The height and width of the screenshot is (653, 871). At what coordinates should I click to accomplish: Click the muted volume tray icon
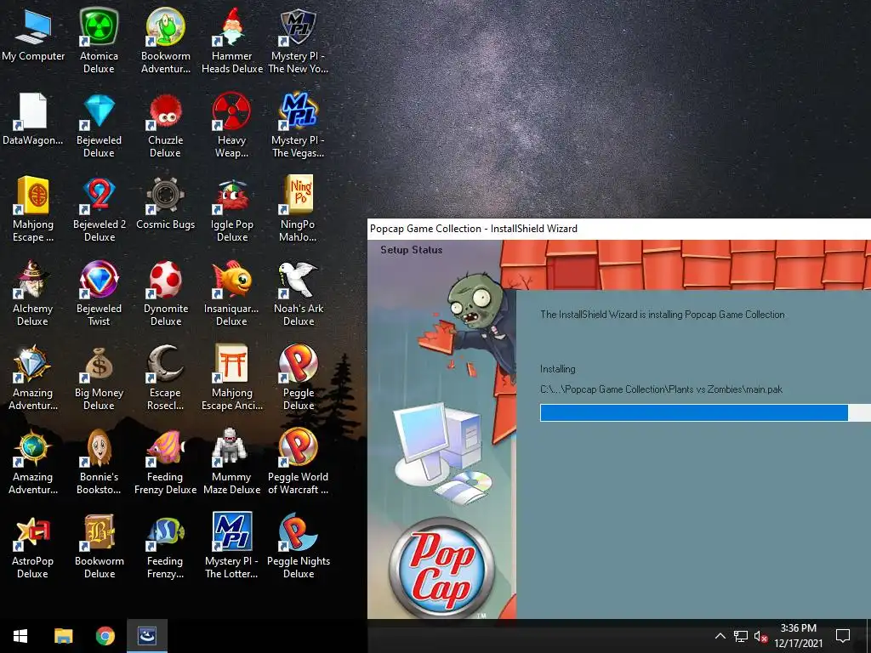tap(760, 636)
